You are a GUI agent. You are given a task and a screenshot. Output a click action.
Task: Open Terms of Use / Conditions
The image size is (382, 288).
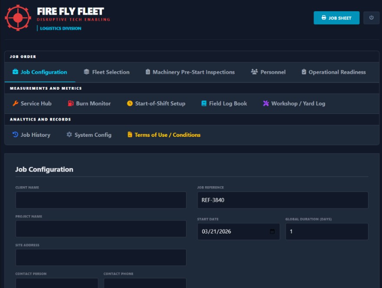165,135
